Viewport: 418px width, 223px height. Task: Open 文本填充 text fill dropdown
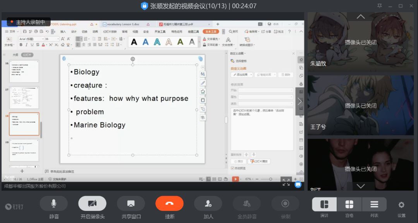[x=211, y=39]
